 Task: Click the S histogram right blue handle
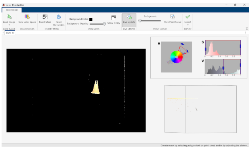tap(240, 46)
